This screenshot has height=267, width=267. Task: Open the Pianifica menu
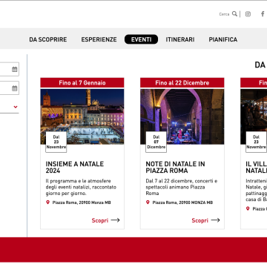point(223,39)
